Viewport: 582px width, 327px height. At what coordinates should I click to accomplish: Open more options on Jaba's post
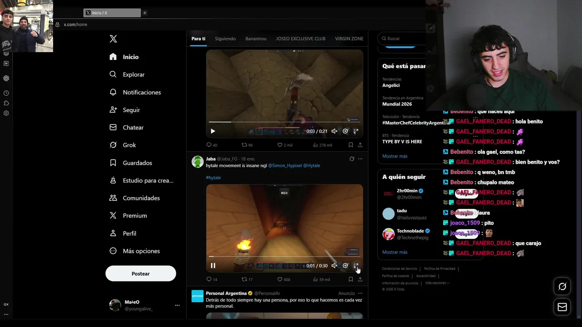(360, 159)
